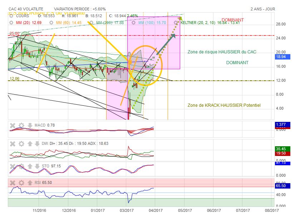The image size is (295, 214).
Task: Click "Zone de risque HAUSSIER du CAC" text
Action: [222, 52]
